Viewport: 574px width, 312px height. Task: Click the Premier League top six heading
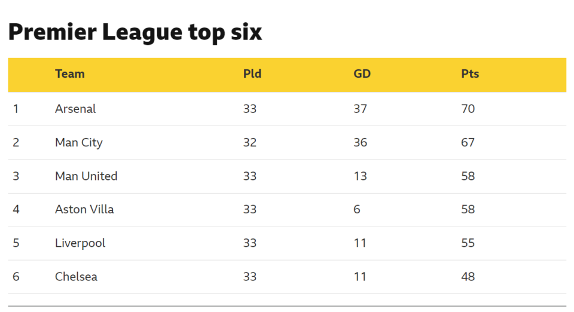point(135,32)
